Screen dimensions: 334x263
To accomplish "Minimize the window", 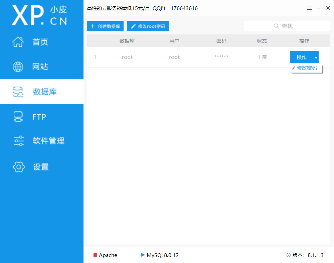I will click(319, 8).
